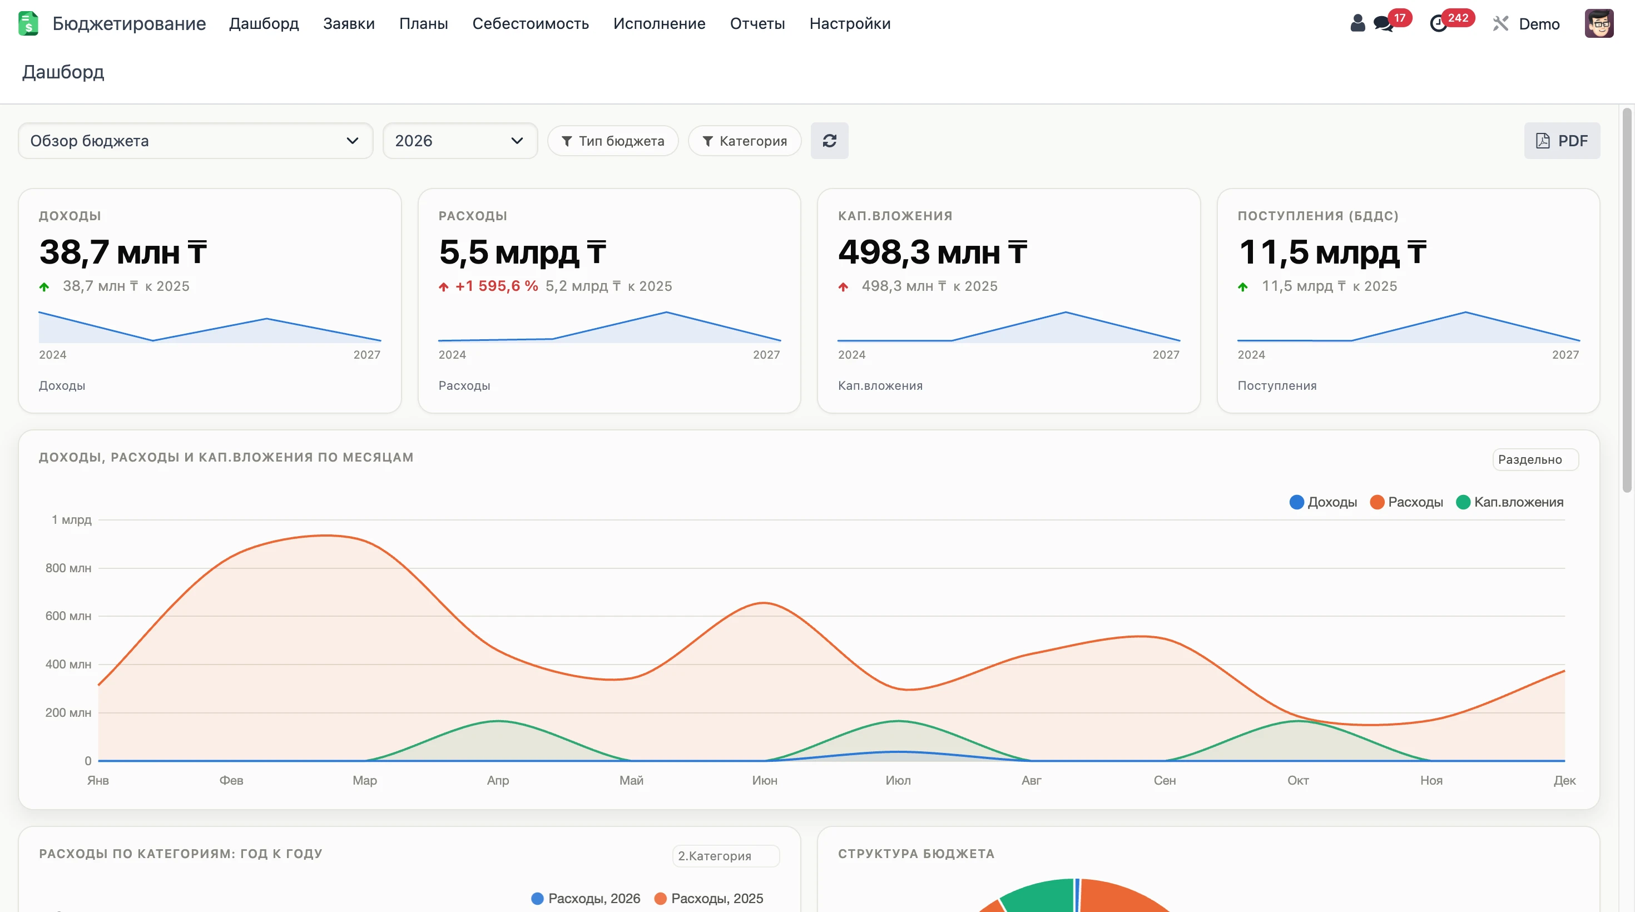Open the Категория filter
Screen dimensions: 1635x912
pos(744,140)
